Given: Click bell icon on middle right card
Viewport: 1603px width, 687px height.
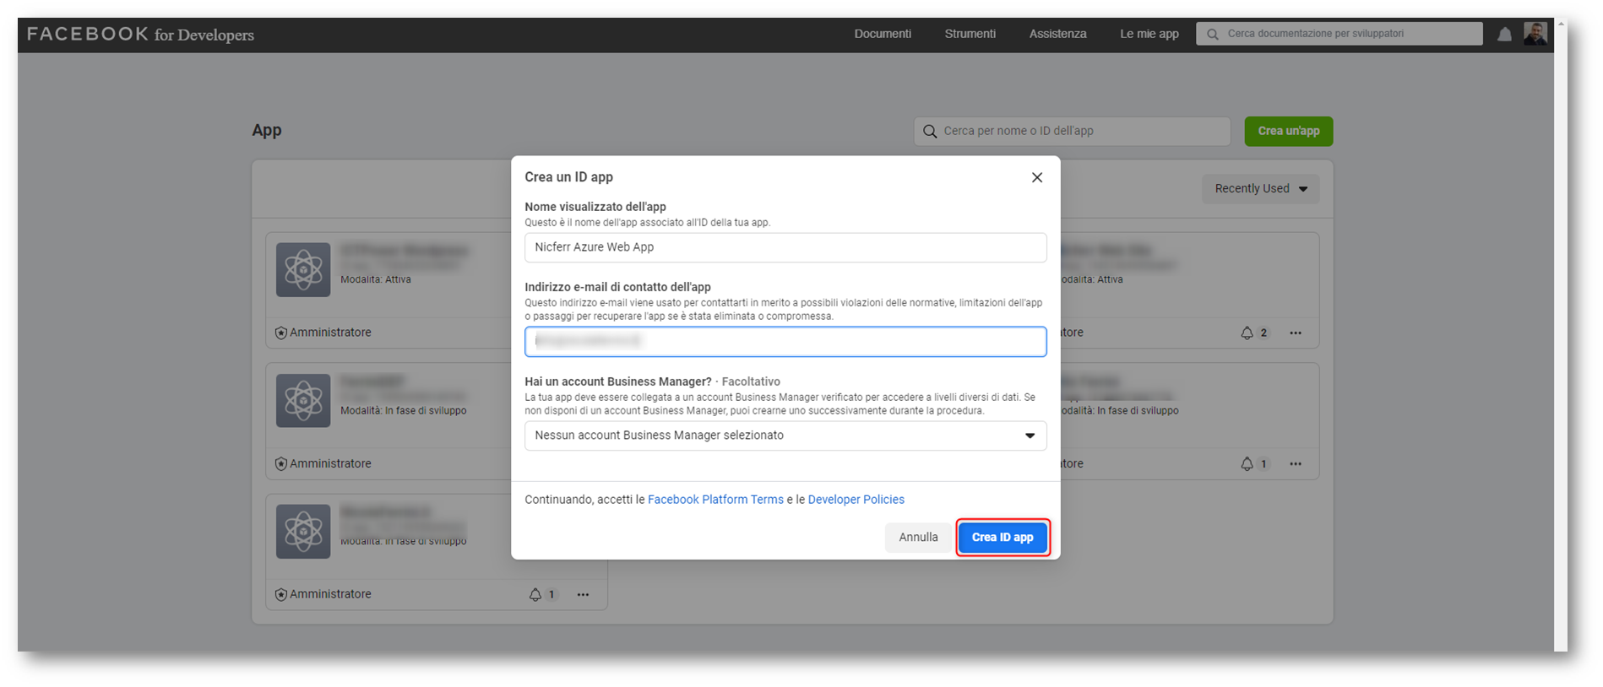Looking at the screenshot, I should 1247,464.
